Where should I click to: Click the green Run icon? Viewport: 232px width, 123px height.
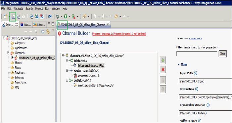pyautogui.click(x=66, y=17)
